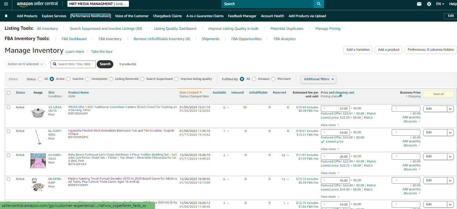Click the Save all button
457x209 pixels.
(x=439, y=94)
